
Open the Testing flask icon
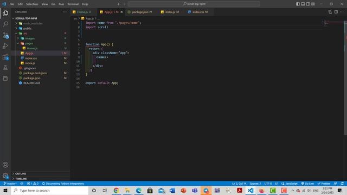click(5, 67)
